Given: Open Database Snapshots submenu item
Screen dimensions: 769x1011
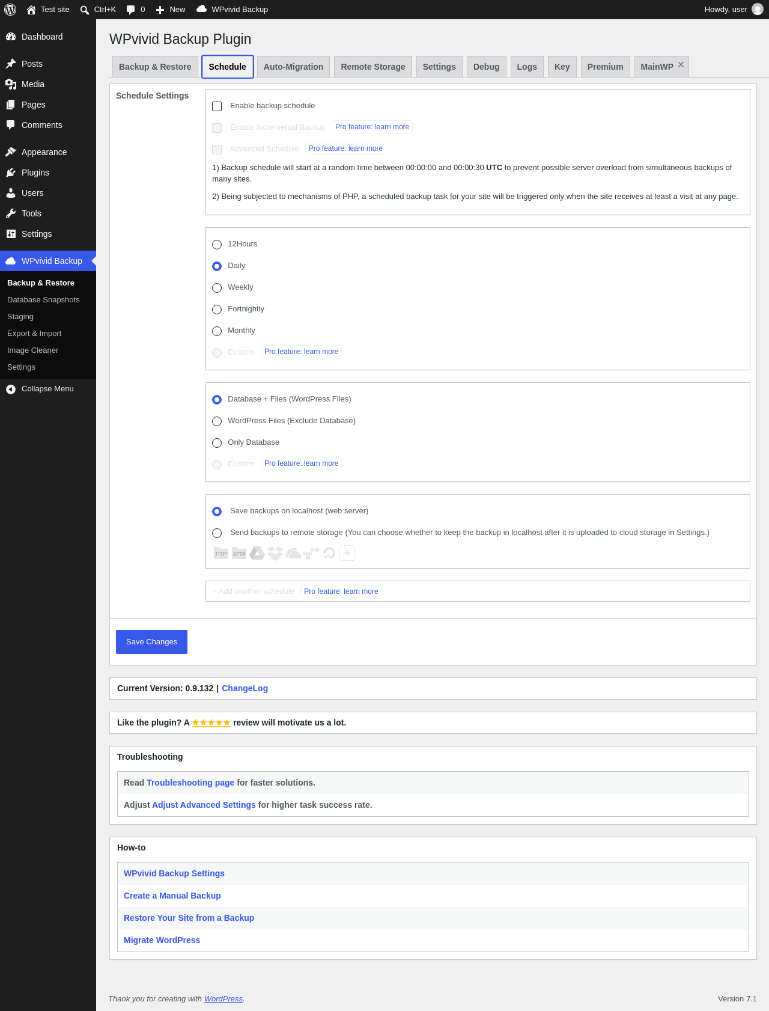Looking at the screenshot, I should [x=48, y=300].
